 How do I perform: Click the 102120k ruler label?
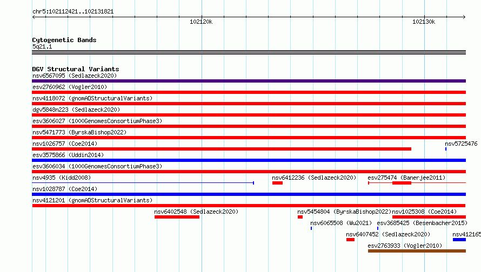point(201,22)
